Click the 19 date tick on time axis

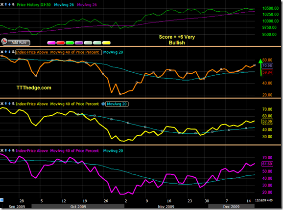85,201
